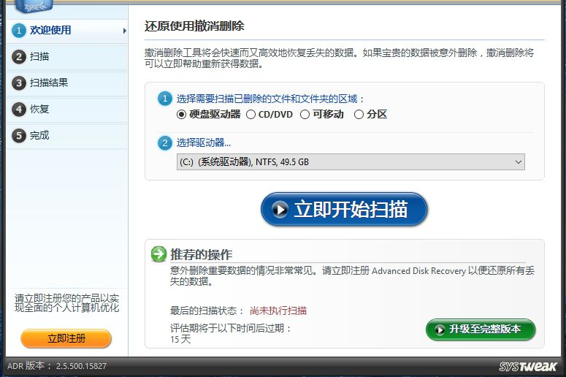Open the drive selection dropdown
The height and width of the screenshot is (377, 566).
351,161
